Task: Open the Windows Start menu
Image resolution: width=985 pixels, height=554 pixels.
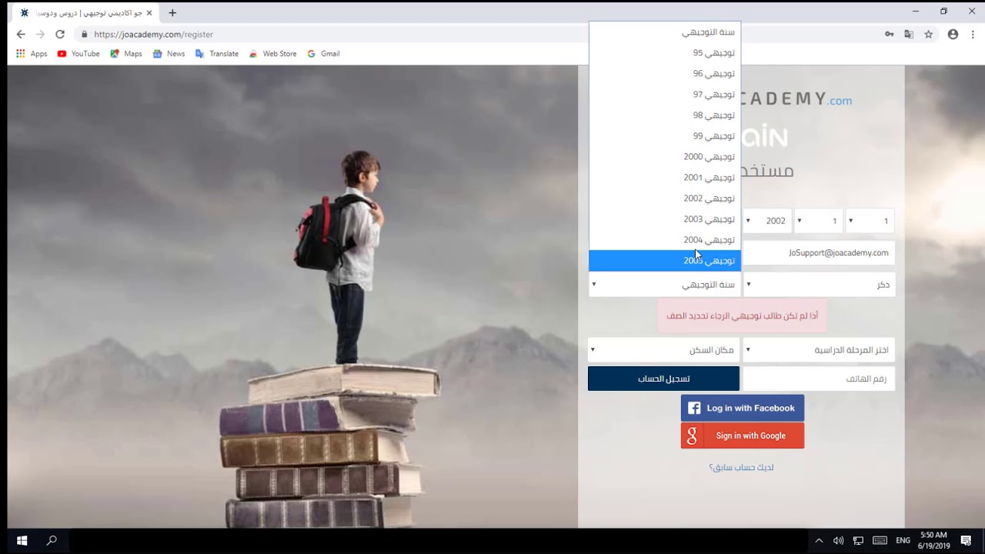Action: [22, 540]
